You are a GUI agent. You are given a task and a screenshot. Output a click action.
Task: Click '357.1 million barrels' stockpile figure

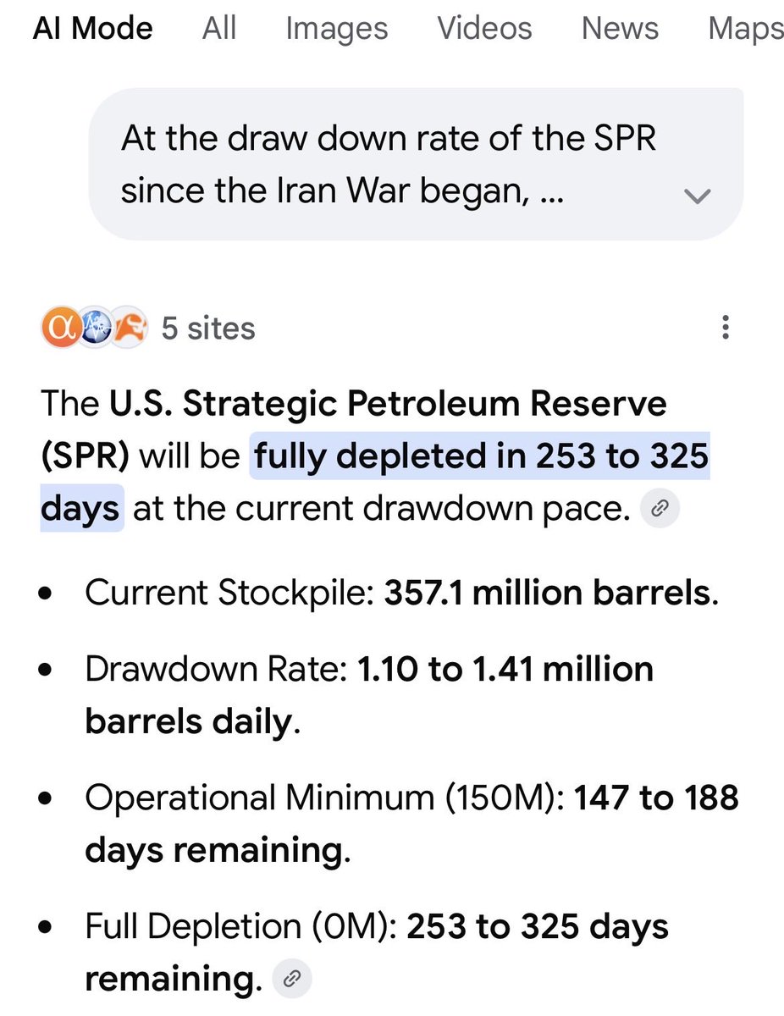(547, 594)
